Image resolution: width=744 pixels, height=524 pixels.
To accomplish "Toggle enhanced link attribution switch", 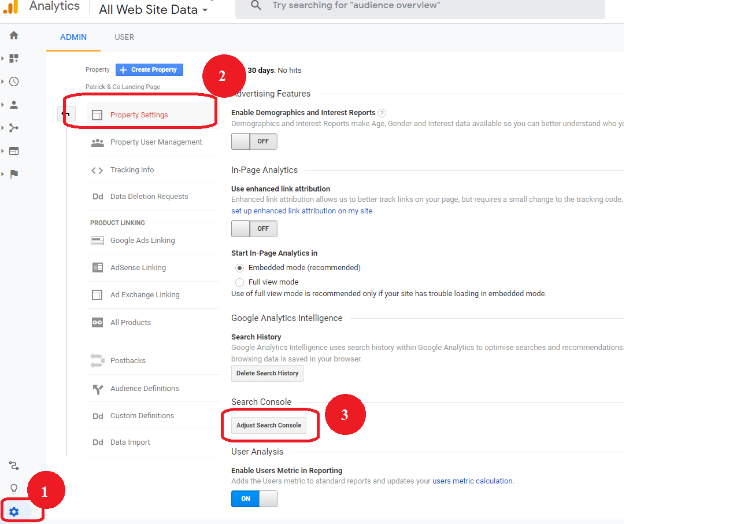I will coord(254,228).
